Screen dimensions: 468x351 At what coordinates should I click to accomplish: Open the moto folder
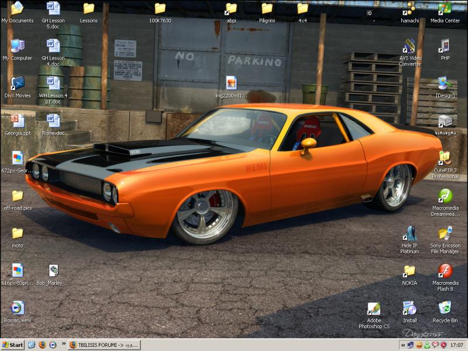(x=18, y=238)
